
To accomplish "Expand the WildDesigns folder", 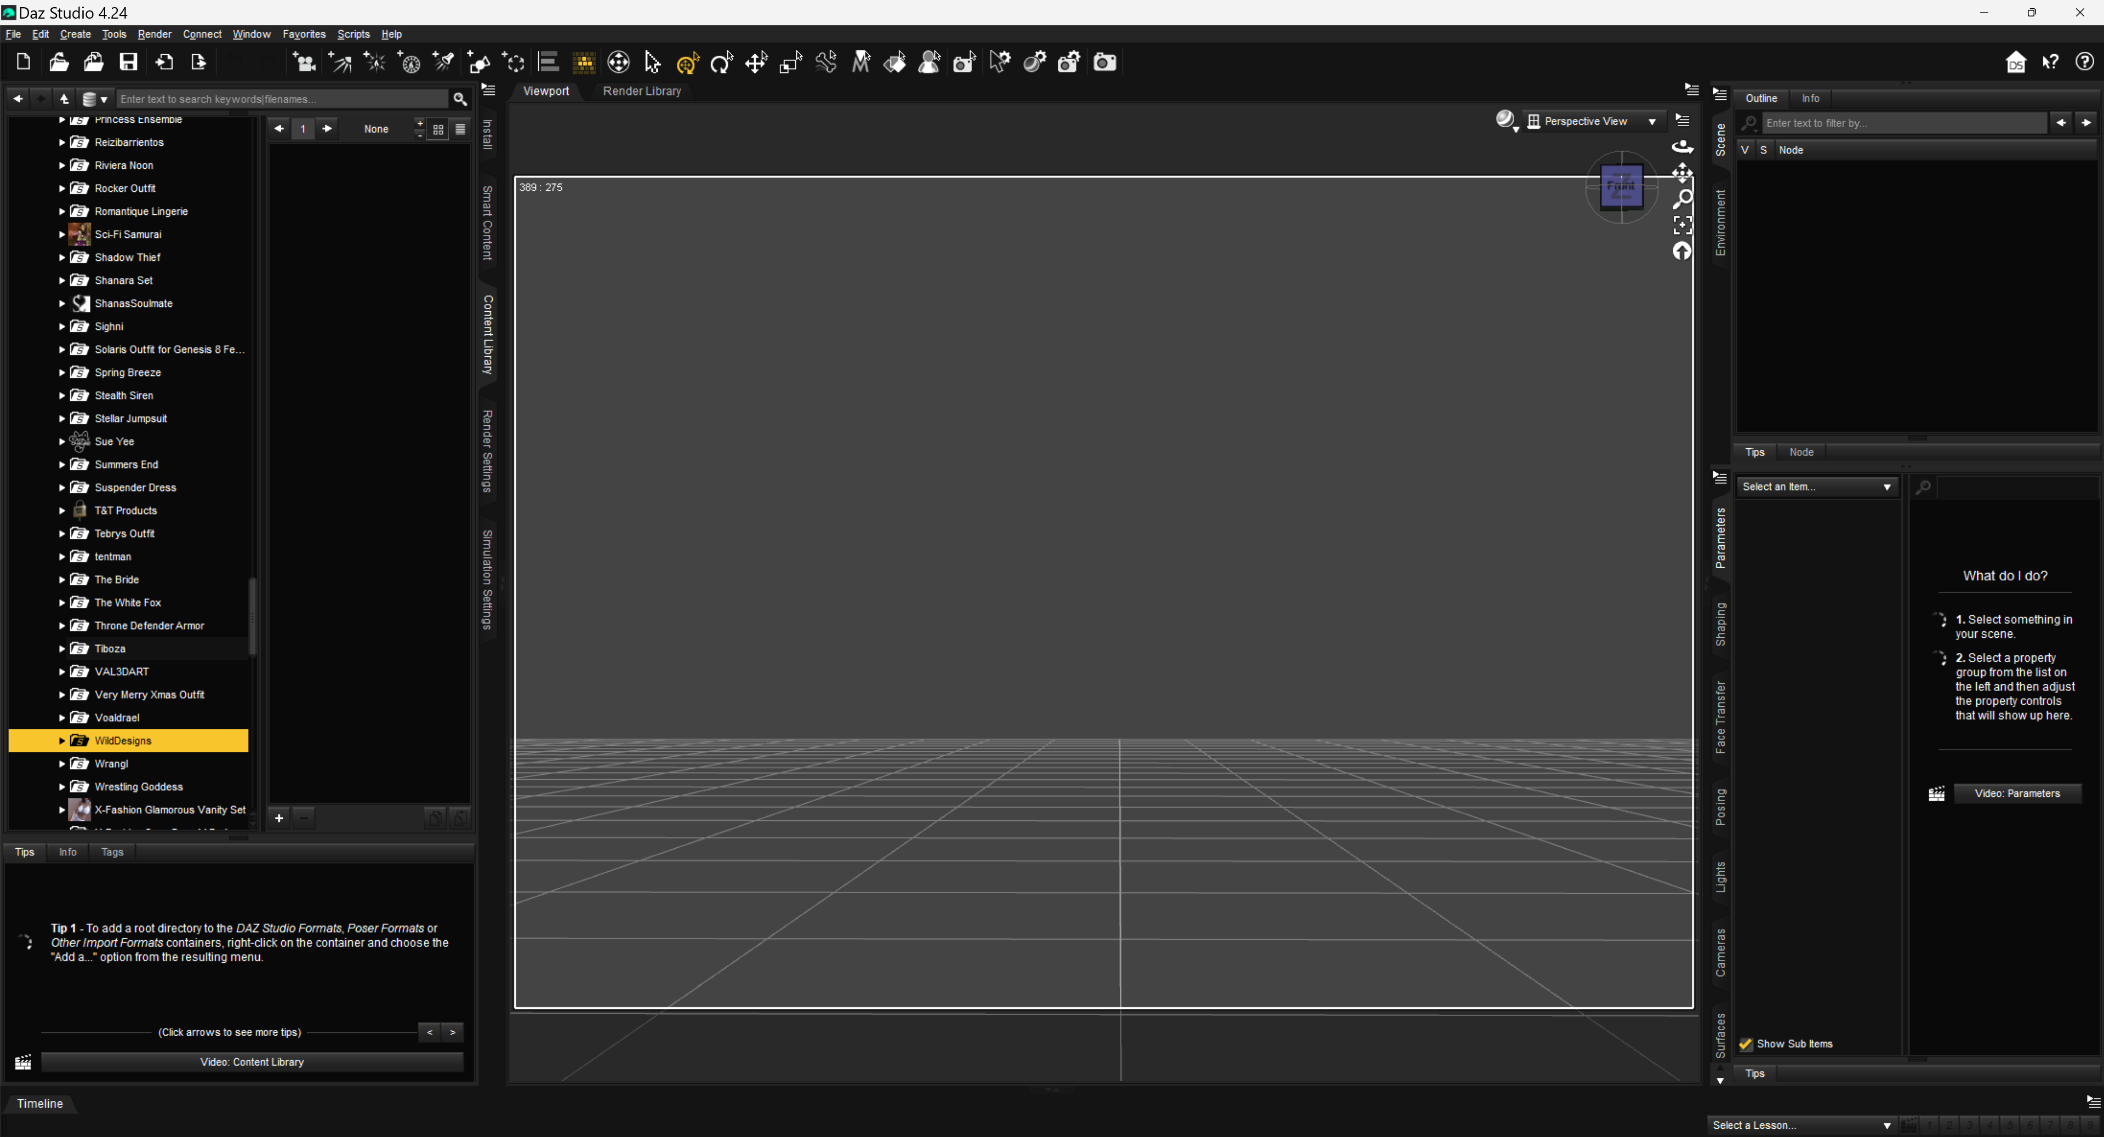I will click(x=62, y=741).
